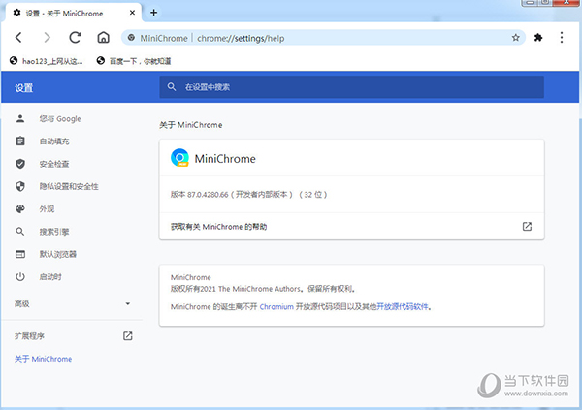Click the clipboard icon beside 自动填充
Viewport: 582px width, 410px height.
click(20, 142)
